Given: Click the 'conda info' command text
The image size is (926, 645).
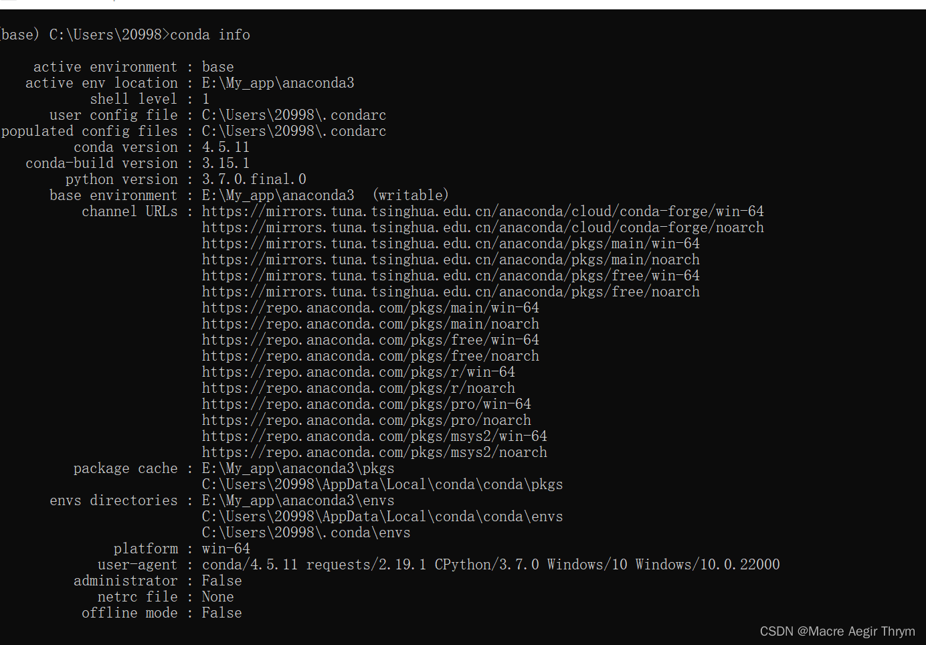Looking at the screenshot, I should (210, 35).
